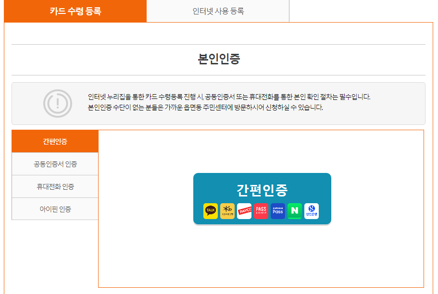Select the Samsung Pass authentication icon
Screen dimensions: 438x294
(277, 210)
